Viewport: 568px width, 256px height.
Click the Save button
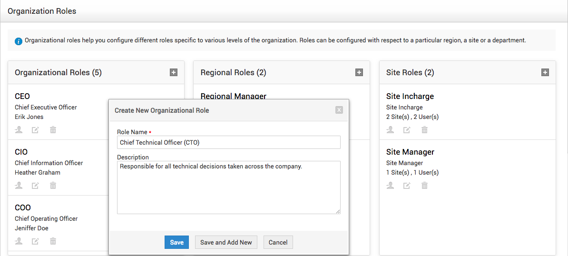[x=177, y=242]
